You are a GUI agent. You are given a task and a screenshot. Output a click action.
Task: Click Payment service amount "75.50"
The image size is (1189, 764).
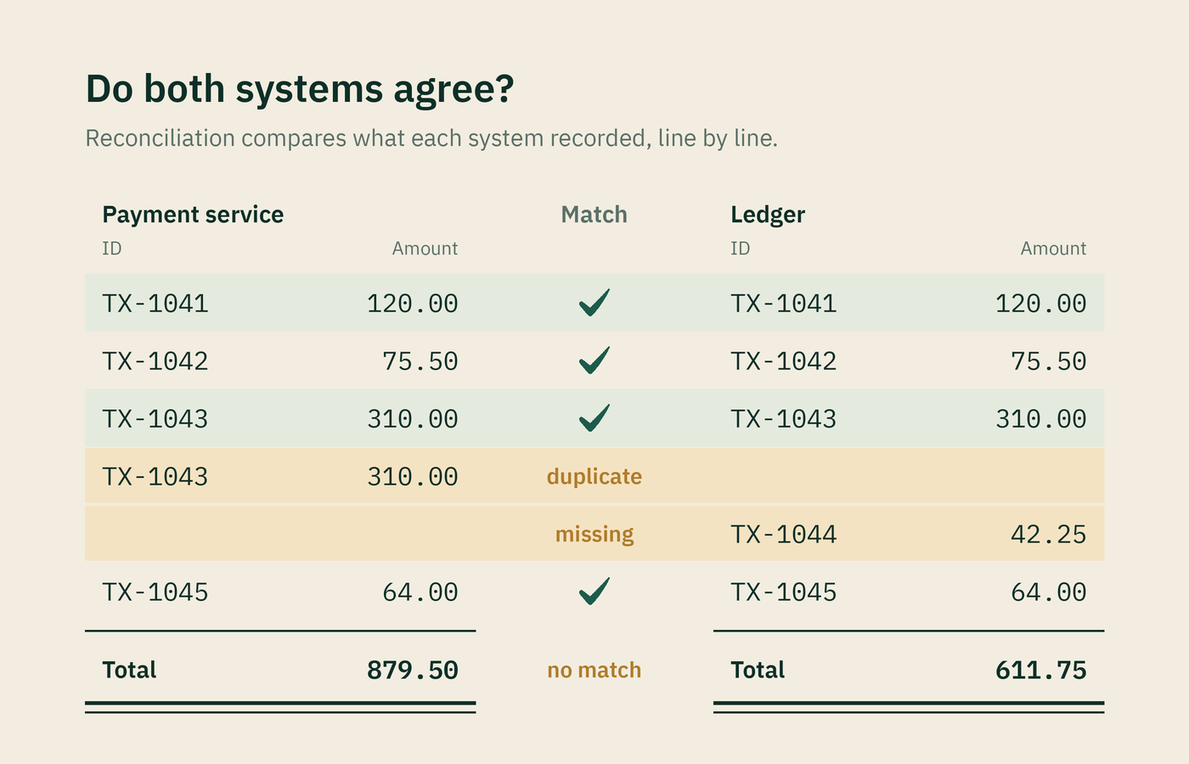pyautogui.click(x=420, y=361)
